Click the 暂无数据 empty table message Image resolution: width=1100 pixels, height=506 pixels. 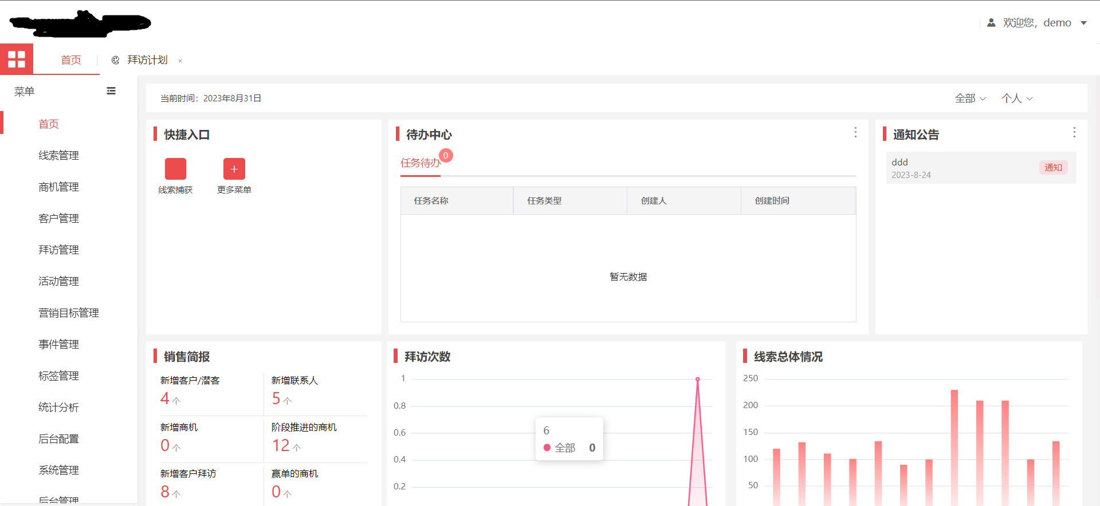[628, 277]
